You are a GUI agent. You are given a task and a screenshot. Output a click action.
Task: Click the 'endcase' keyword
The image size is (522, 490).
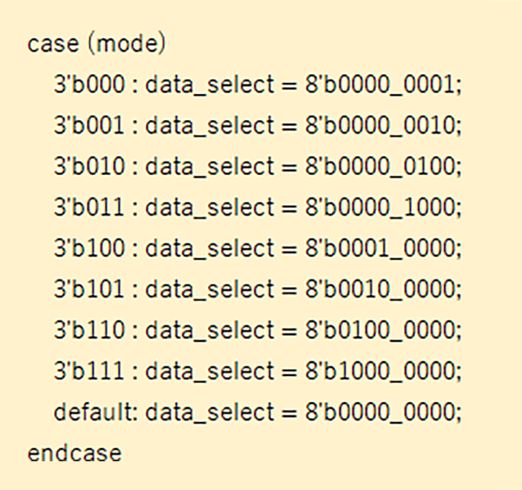(75, 453)
